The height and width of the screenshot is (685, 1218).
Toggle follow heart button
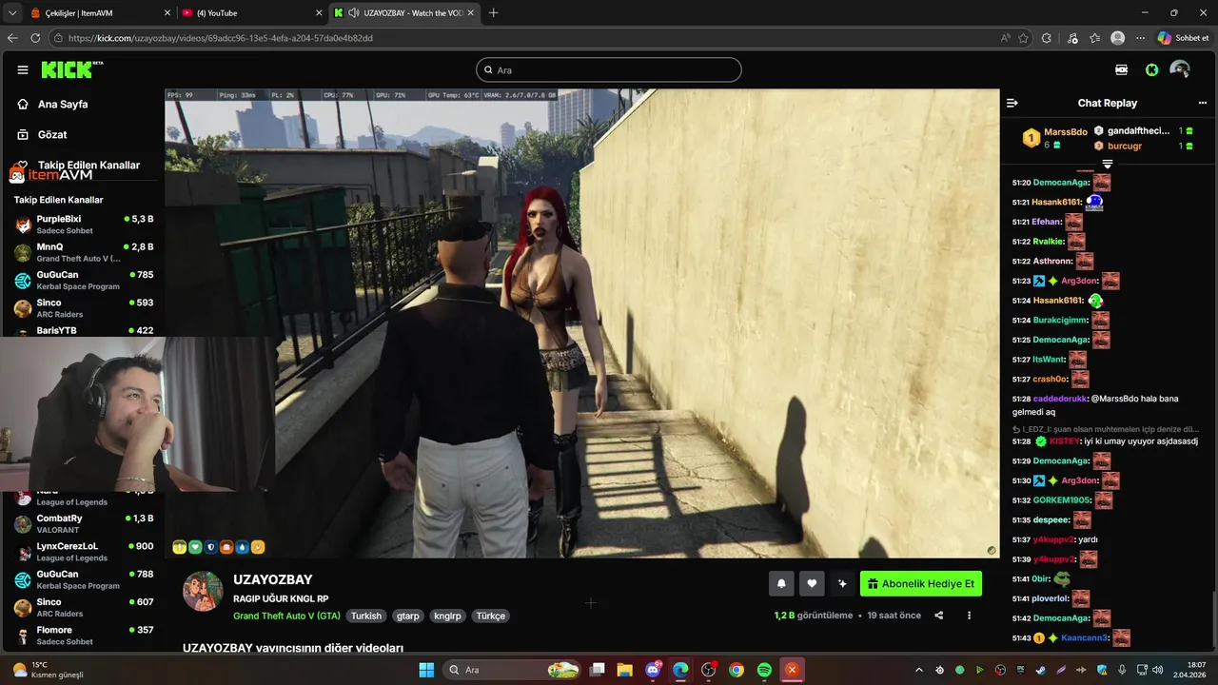point(812,584)
